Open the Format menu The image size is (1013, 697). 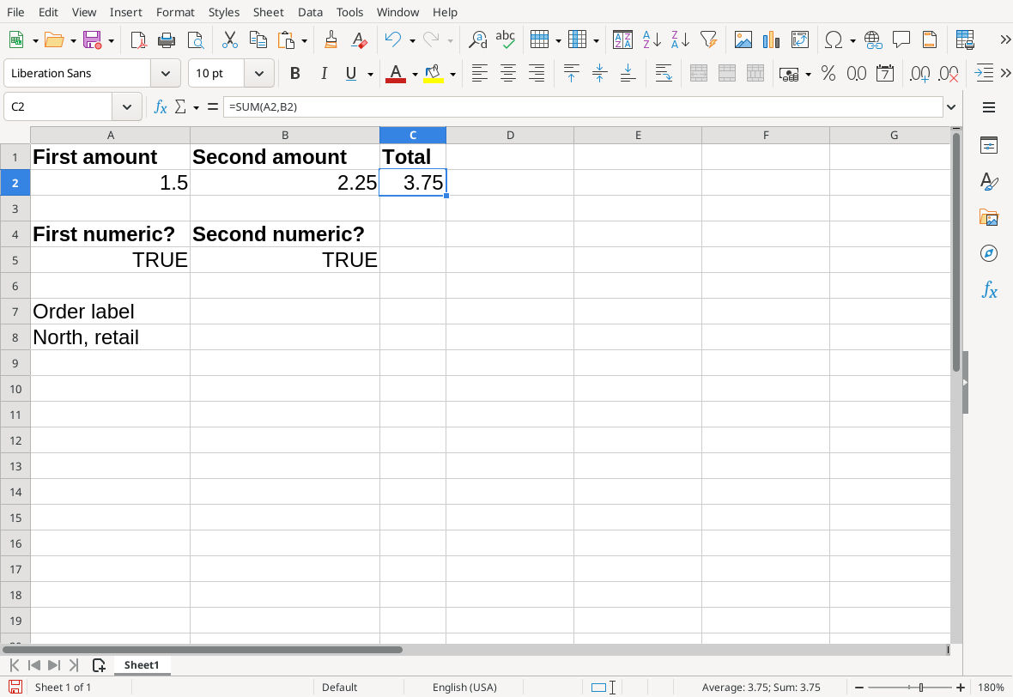175,12
